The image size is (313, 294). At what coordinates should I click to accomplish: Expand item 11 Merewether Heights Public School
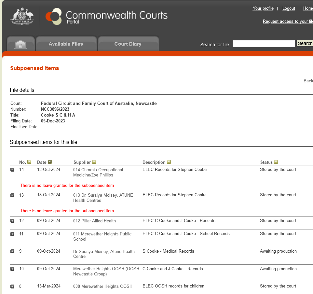12,234
